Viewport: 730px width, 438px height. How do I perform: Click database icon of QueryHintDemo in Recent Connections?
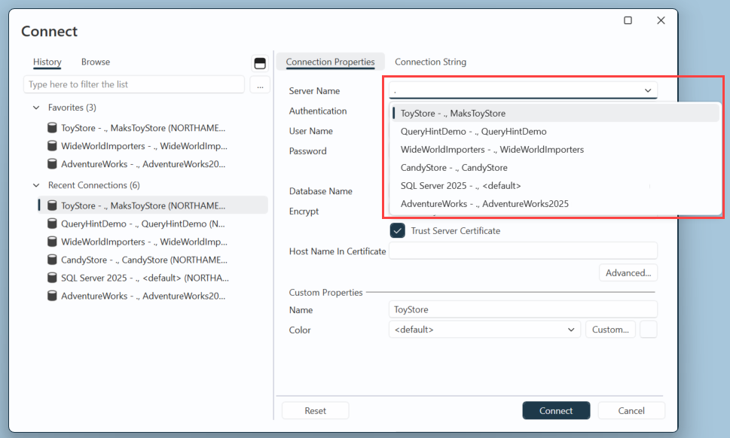pyautogui.click(x=52, y=224)
